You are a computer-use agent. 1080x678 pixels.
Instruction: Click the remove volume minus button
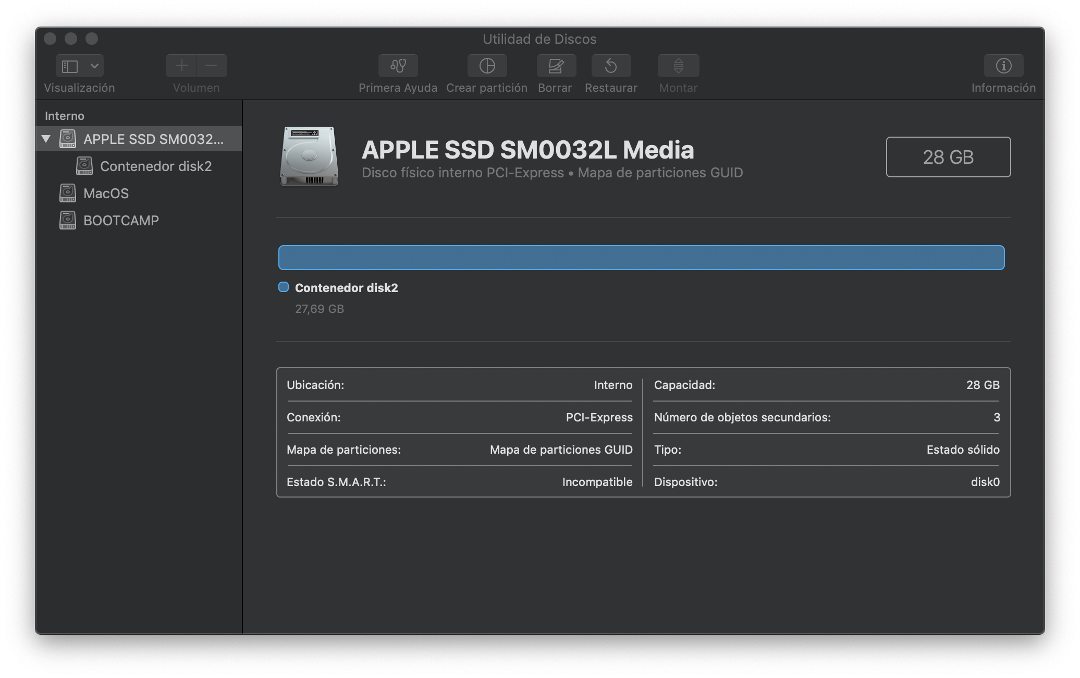click(212, 66)
